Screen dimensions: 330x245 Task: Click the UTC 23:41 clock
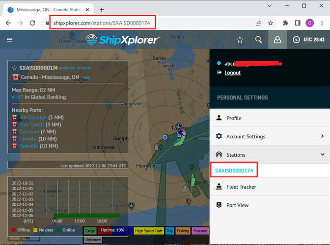[309, 40]
